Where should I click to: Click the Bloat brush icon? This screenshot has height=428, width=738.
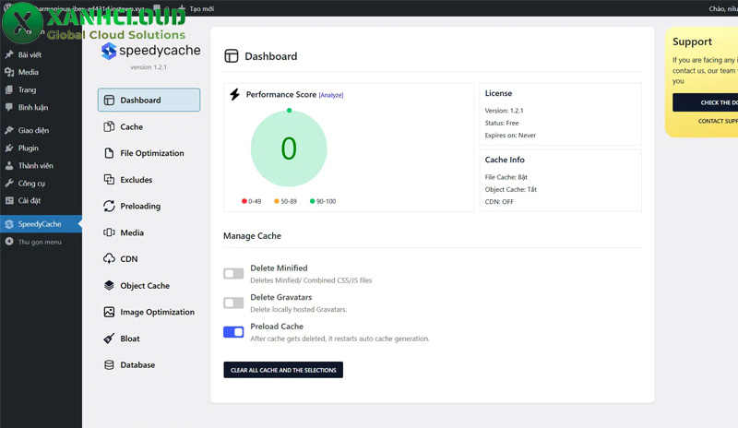109,339
